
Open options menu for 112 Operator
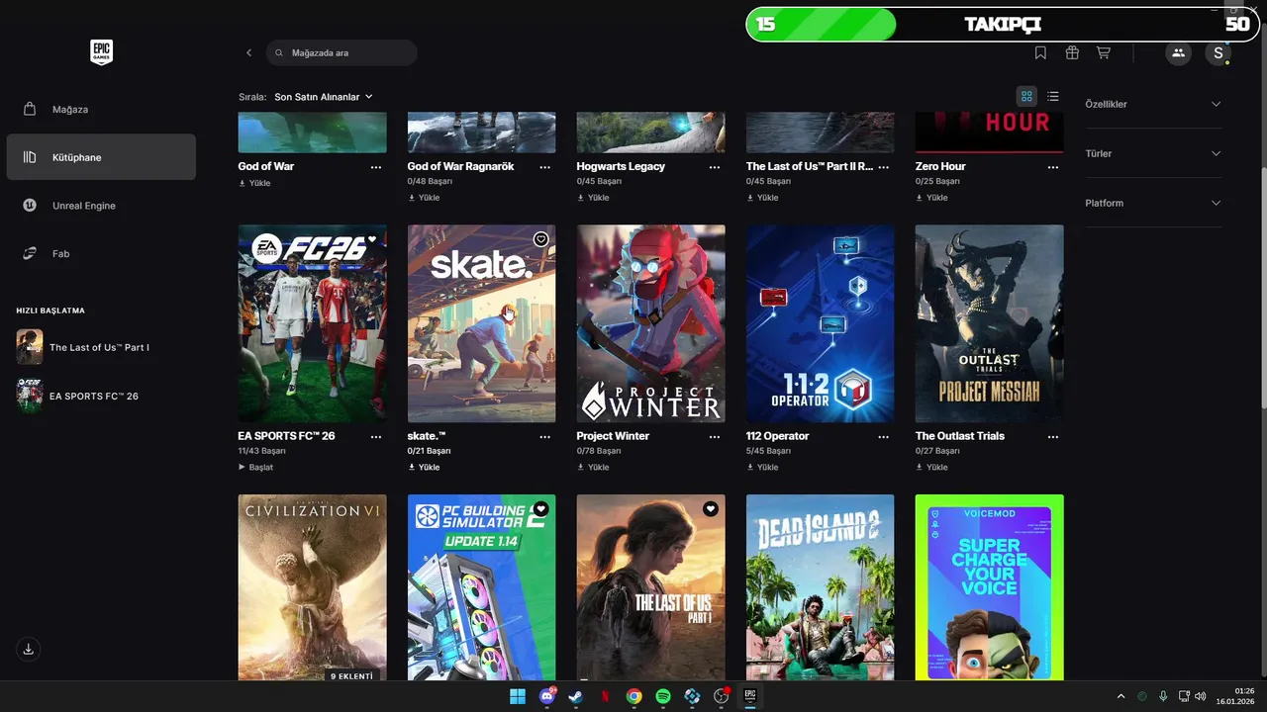tap(884, 436)
